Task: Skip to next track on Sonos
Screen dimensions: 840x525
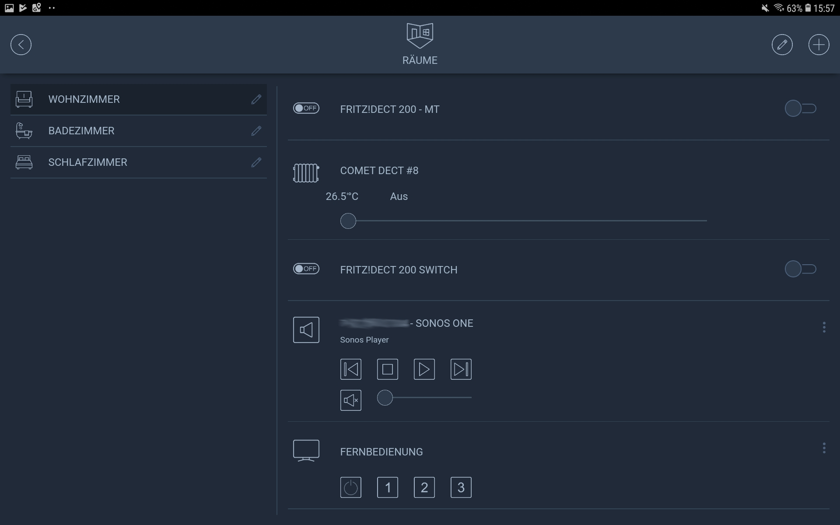Action: pos(461,369)
